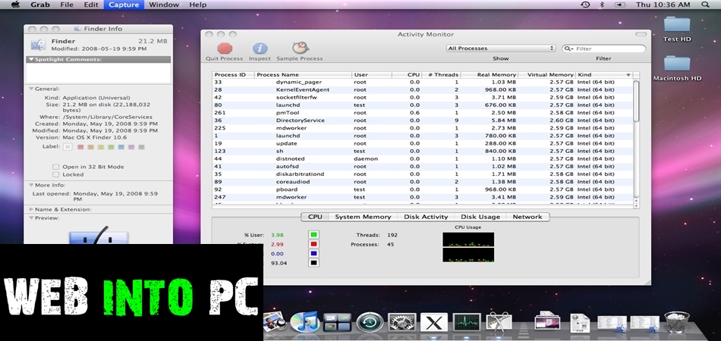
Task: Switch to the System Memory tab
Action: [x=363, y=217]
